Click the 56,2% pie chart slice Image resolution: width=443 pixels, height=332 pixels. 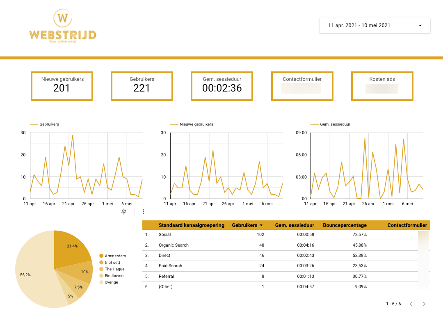point(35,275)
